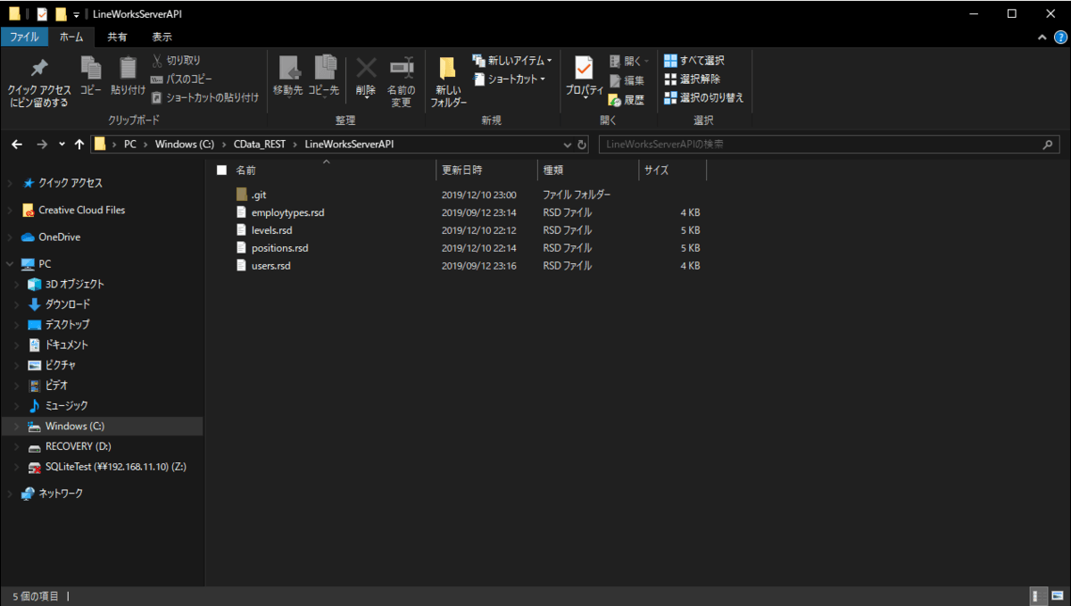This screenshot has height=606, width=1071.
Task: Click Invert selection (選択の切り替え)
Action: click(x=704, y=97)
